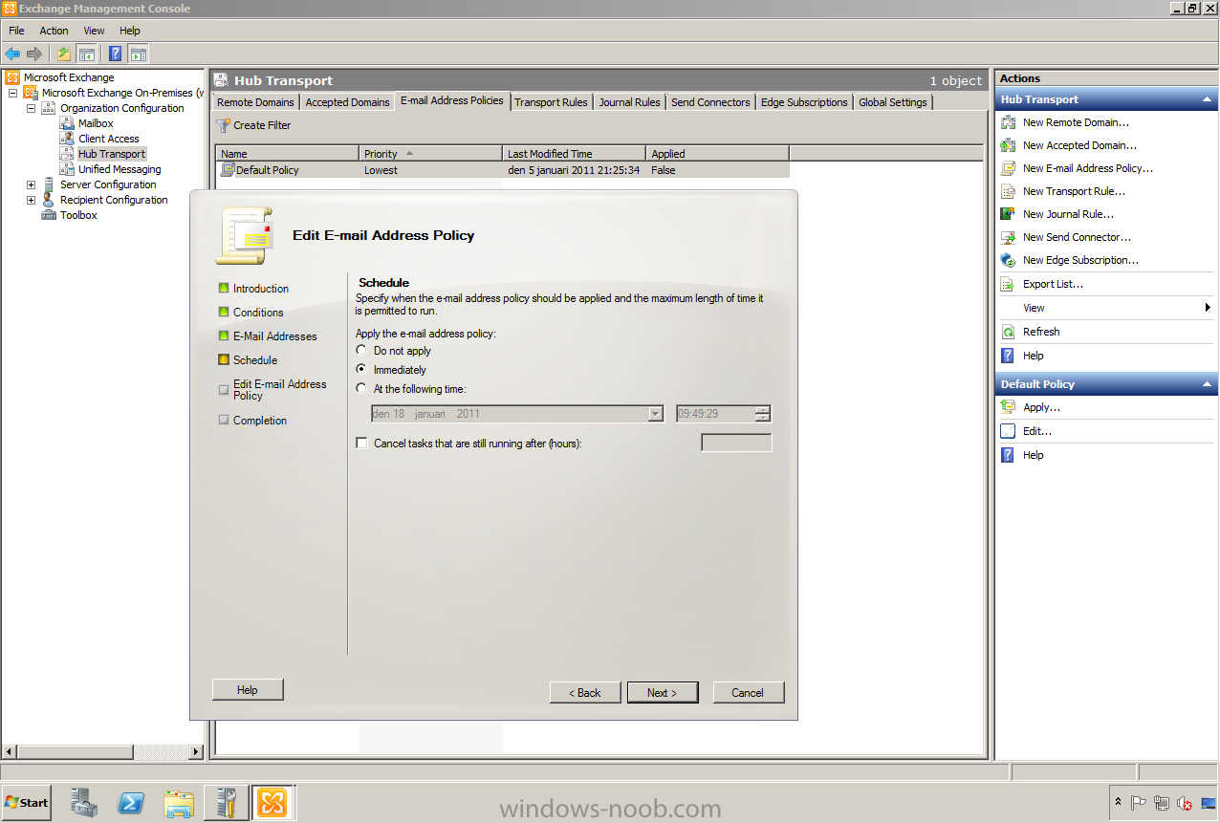
Task: Open Server Manager from the taskbar
Action: pyautogui.click(x=84, y=802)
